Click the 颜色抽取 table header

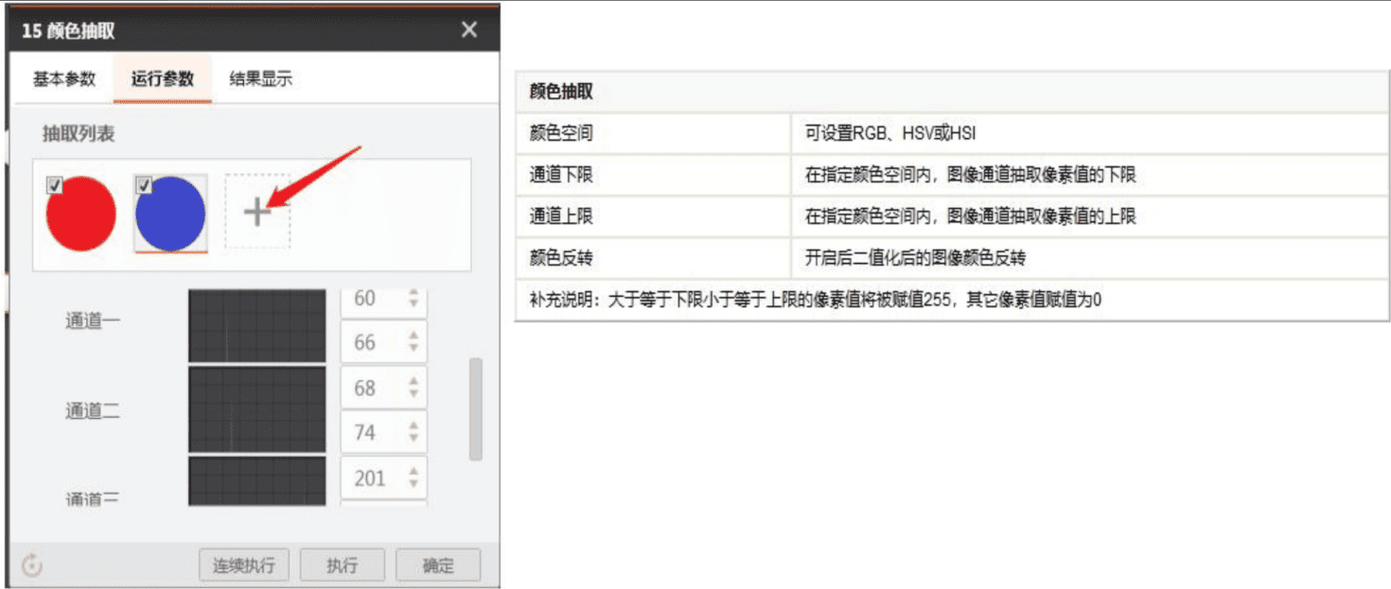coord(952,92)
